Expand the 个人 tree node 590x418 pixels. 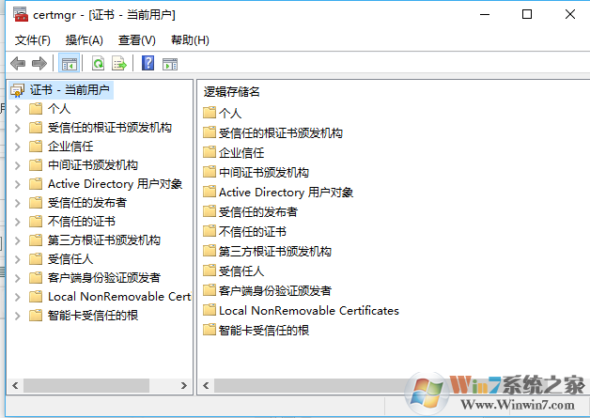(17, 109)
